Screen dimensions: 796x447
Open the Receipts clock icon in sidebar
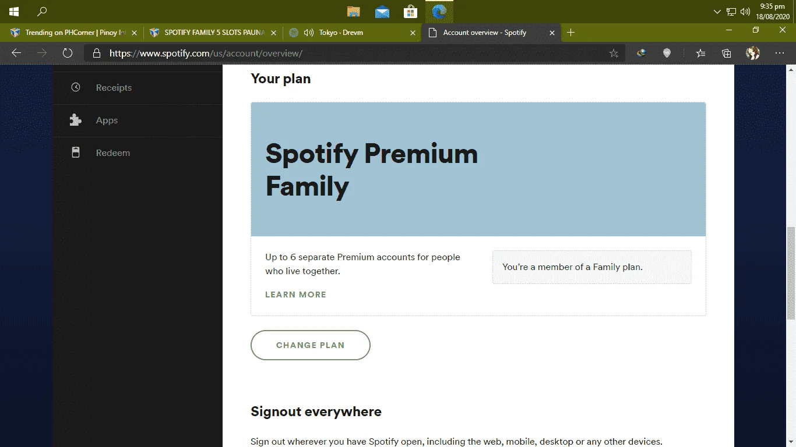[76, 87]
